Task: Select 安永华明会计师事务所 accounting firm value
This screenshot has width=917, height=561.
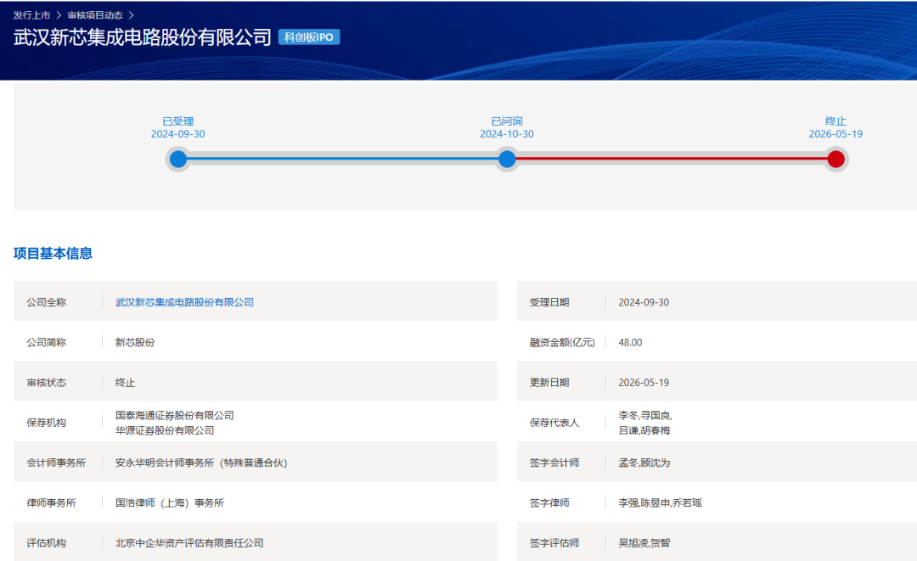Action: coord(201,463)
